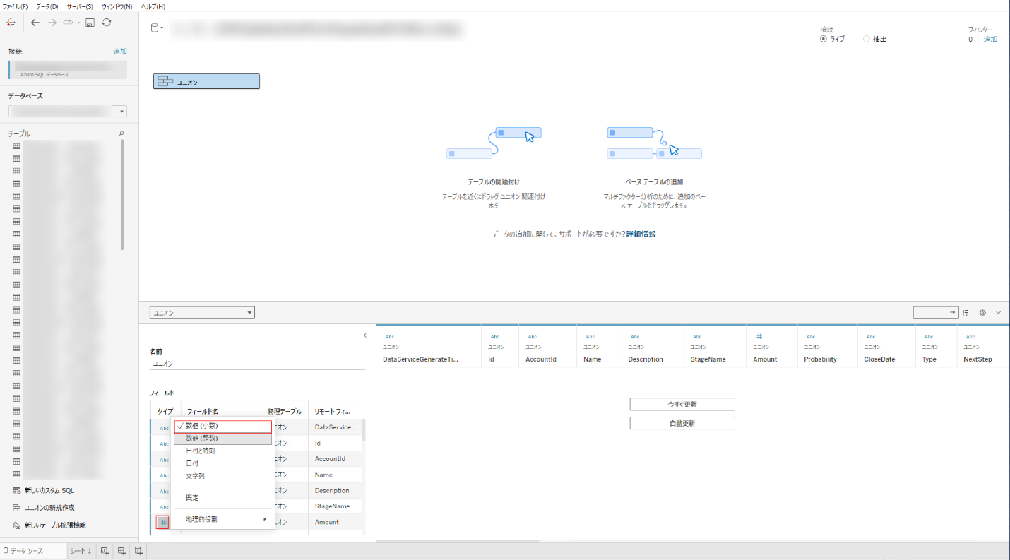The width and height of the screenshot is (1010, 560).
Task: Open the ユニオン table selector dropdown
Action: click(202, 313)
